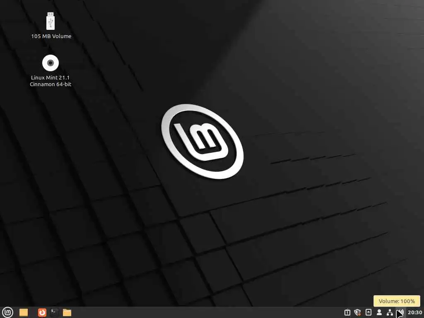The width and height of the screenshot is (424, 318).
Task: Launch Firefox from the panel
Action: click(42, 313)
